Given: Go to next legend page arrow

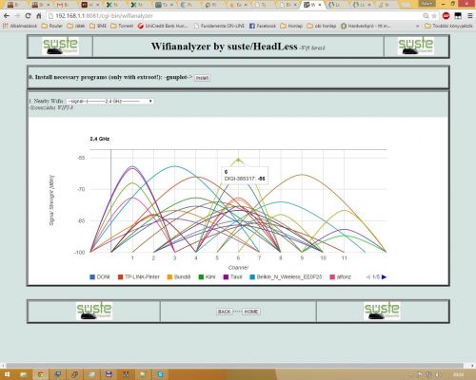Looking at the screenshot, I should coord(384,277).
